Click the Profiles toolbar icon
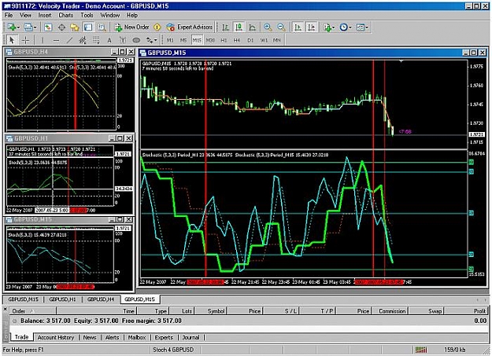Viewport: 492px width, 356px height. (28, 28)
